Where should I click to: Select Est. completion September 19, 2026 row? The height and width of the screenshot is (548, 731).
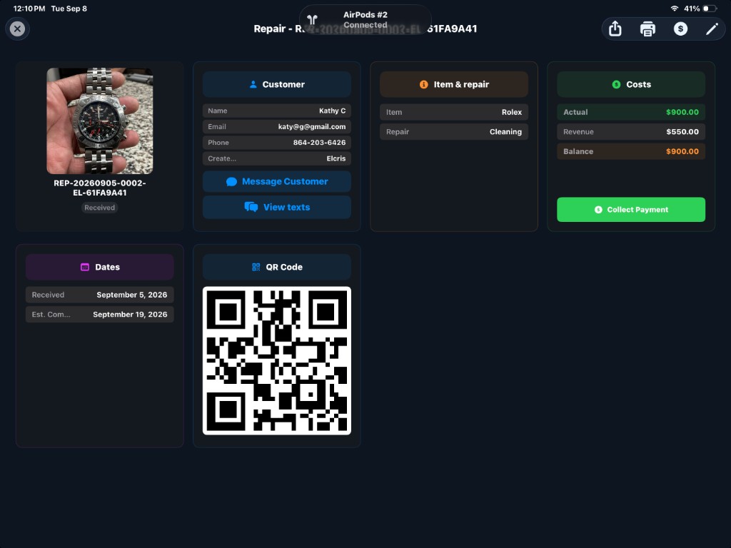pos(100,315)
